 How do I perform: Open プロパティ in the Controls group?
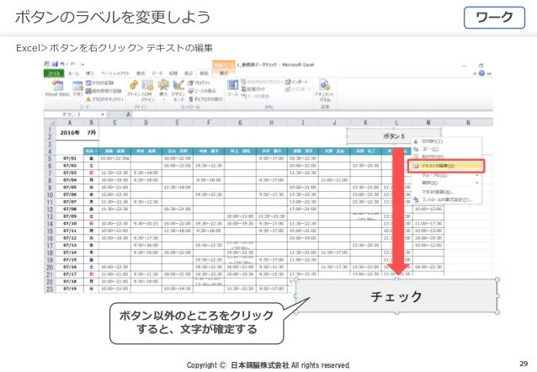click(x=199, y=82)
